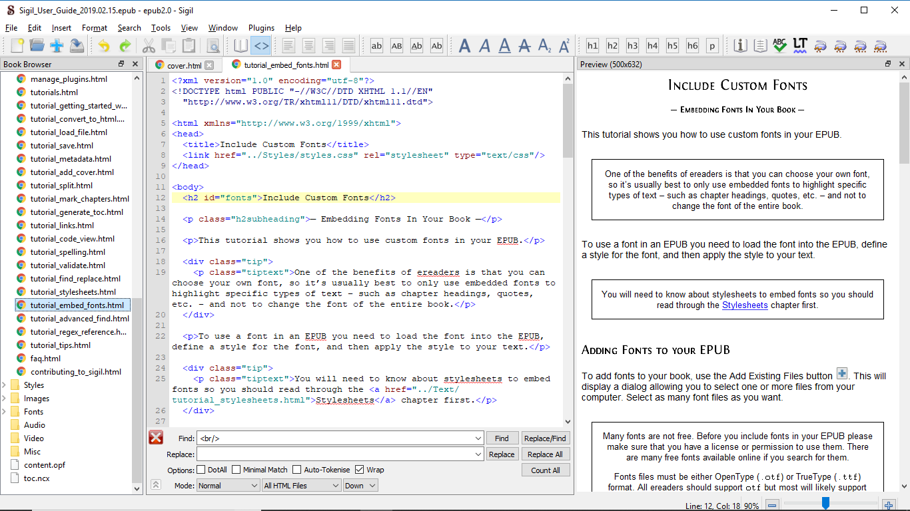The image size is (910, 511).
Task: Enable the DotAll option
Action: 201,470
